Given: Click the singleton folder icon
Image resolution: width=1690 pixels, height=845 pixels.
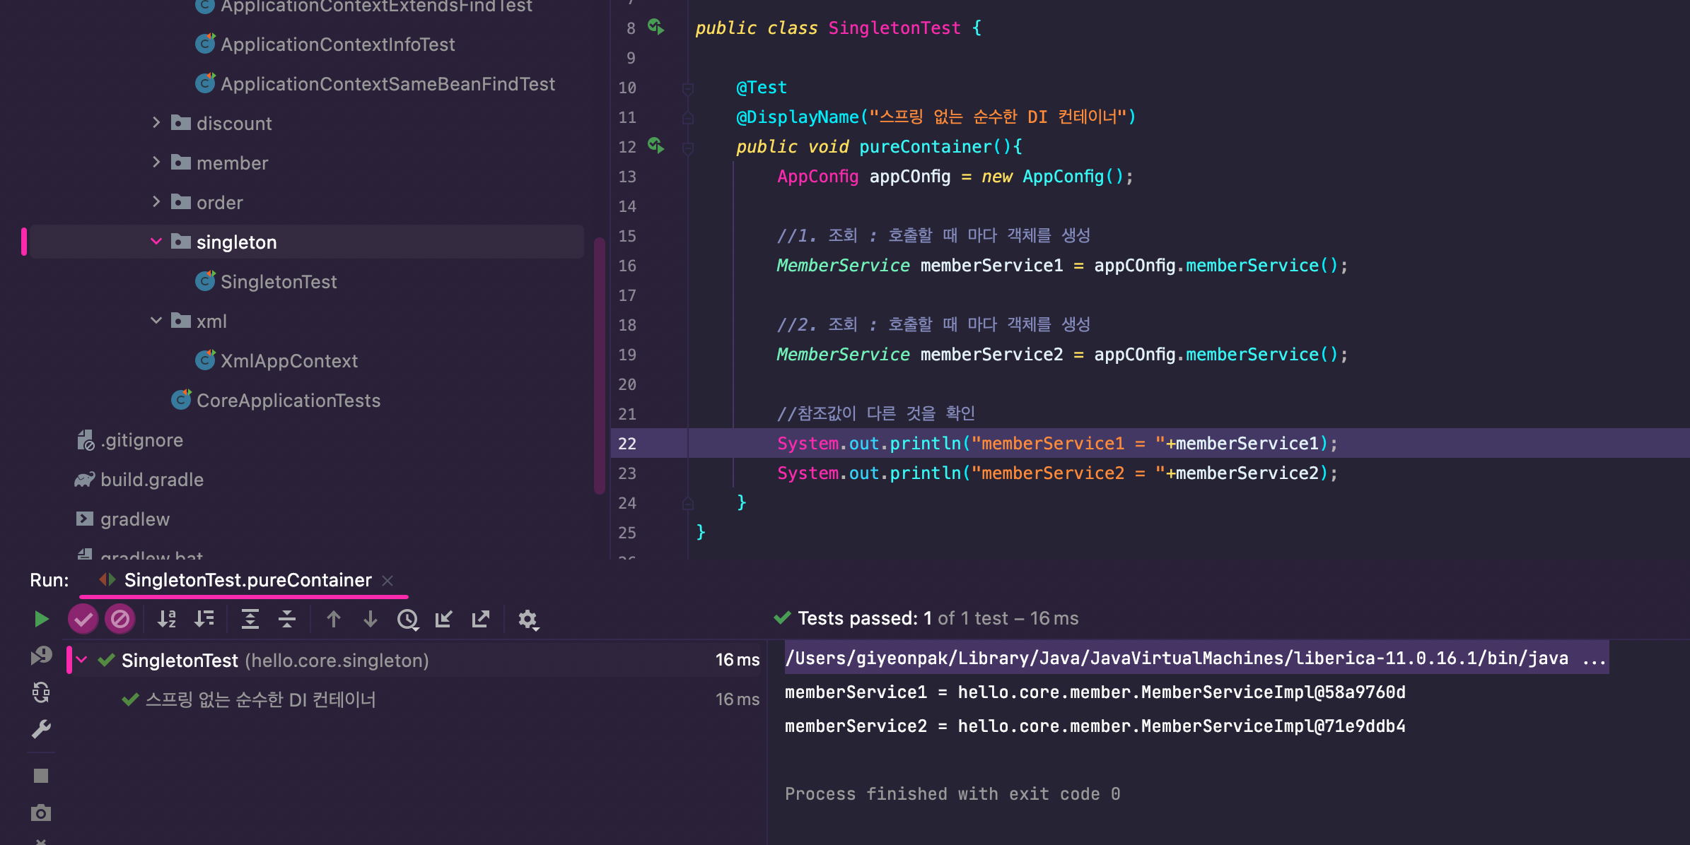Looking at the screenshot, I should pos(181,242).
